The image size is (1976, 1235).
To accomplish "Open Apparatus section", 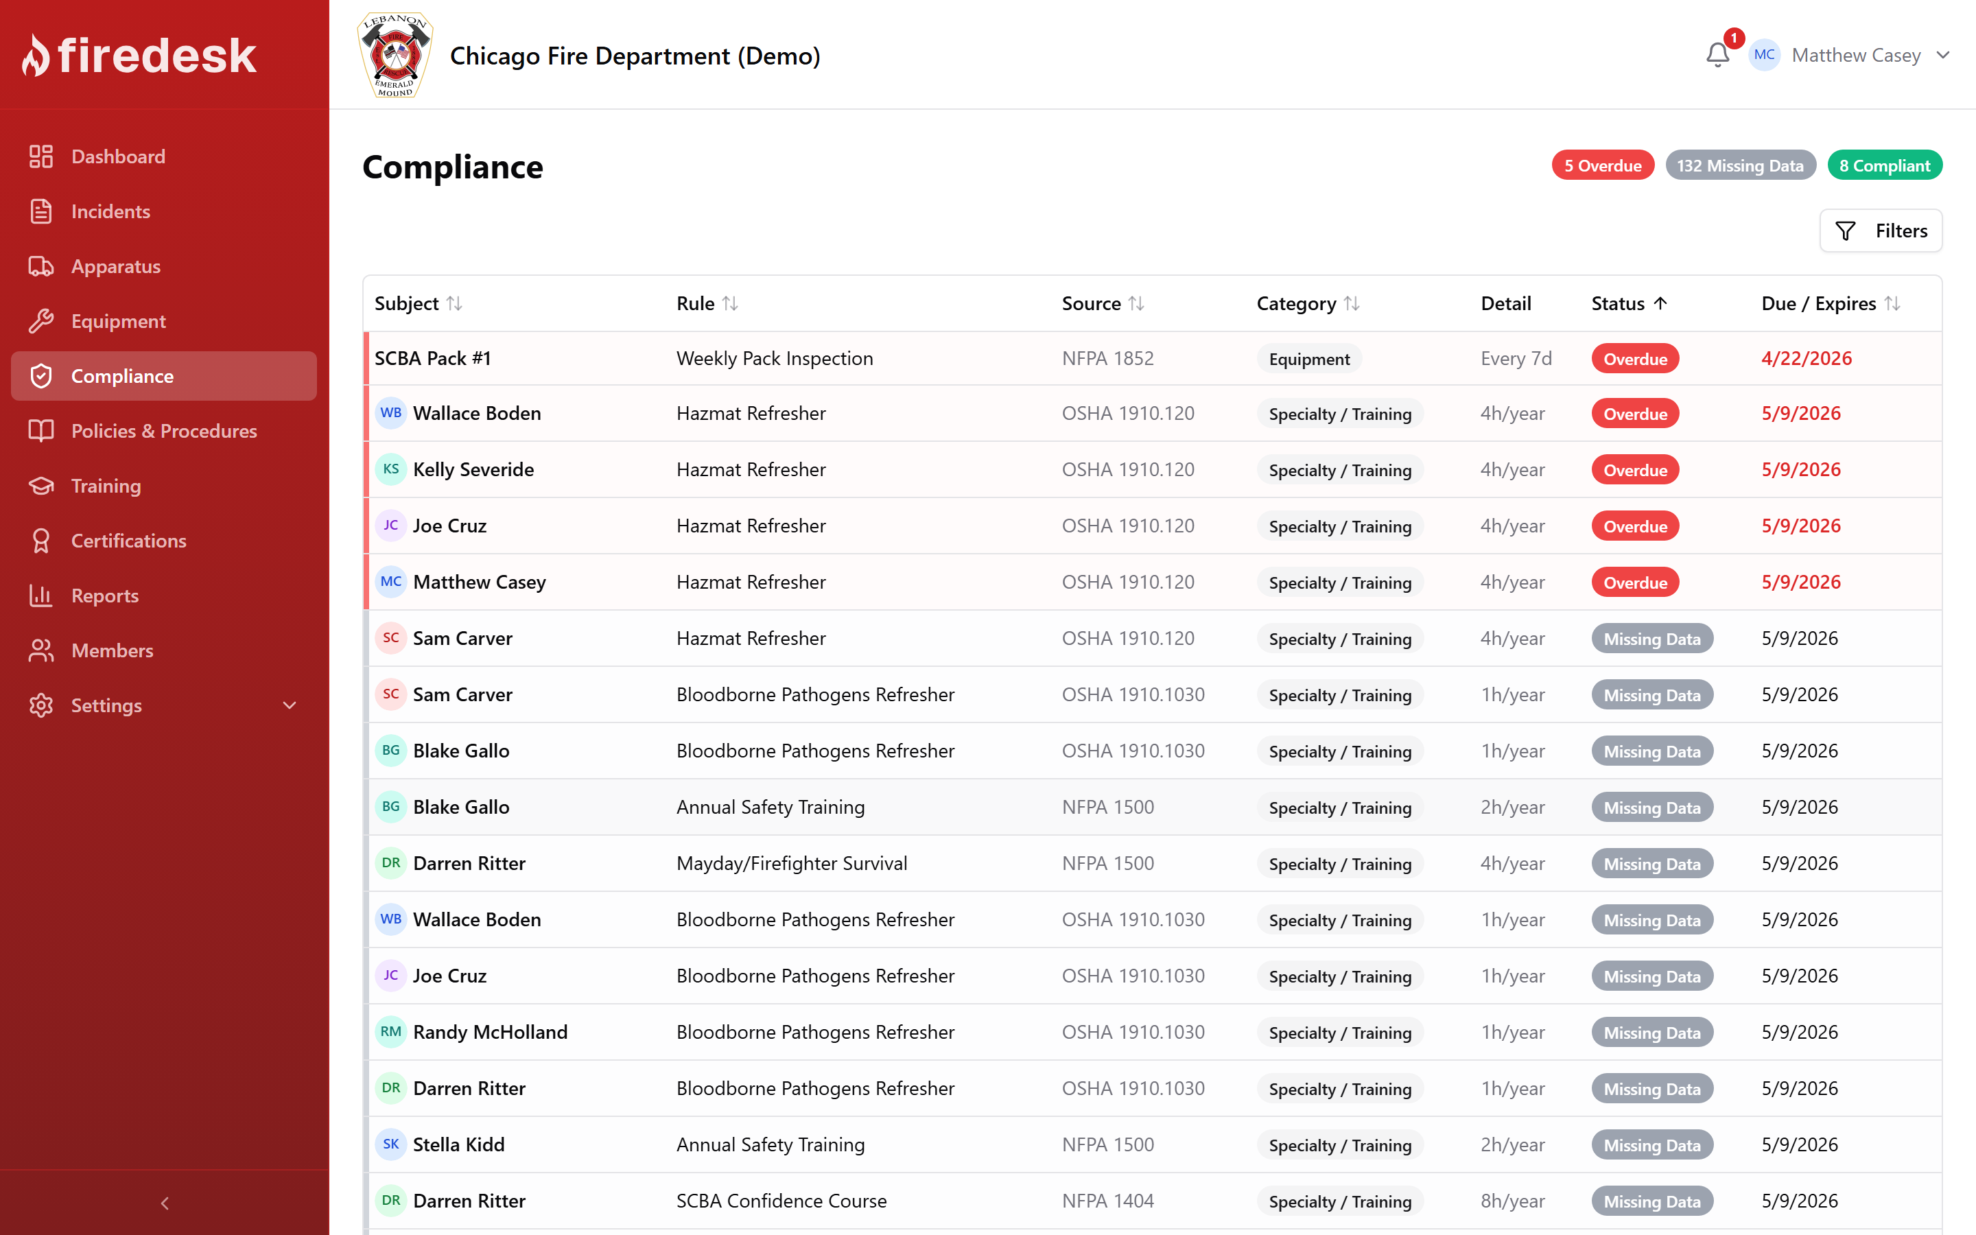I will point(163,266).
